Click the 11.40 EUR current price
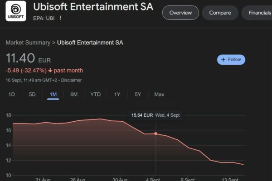The image size is (272, 181). point(28,58)
